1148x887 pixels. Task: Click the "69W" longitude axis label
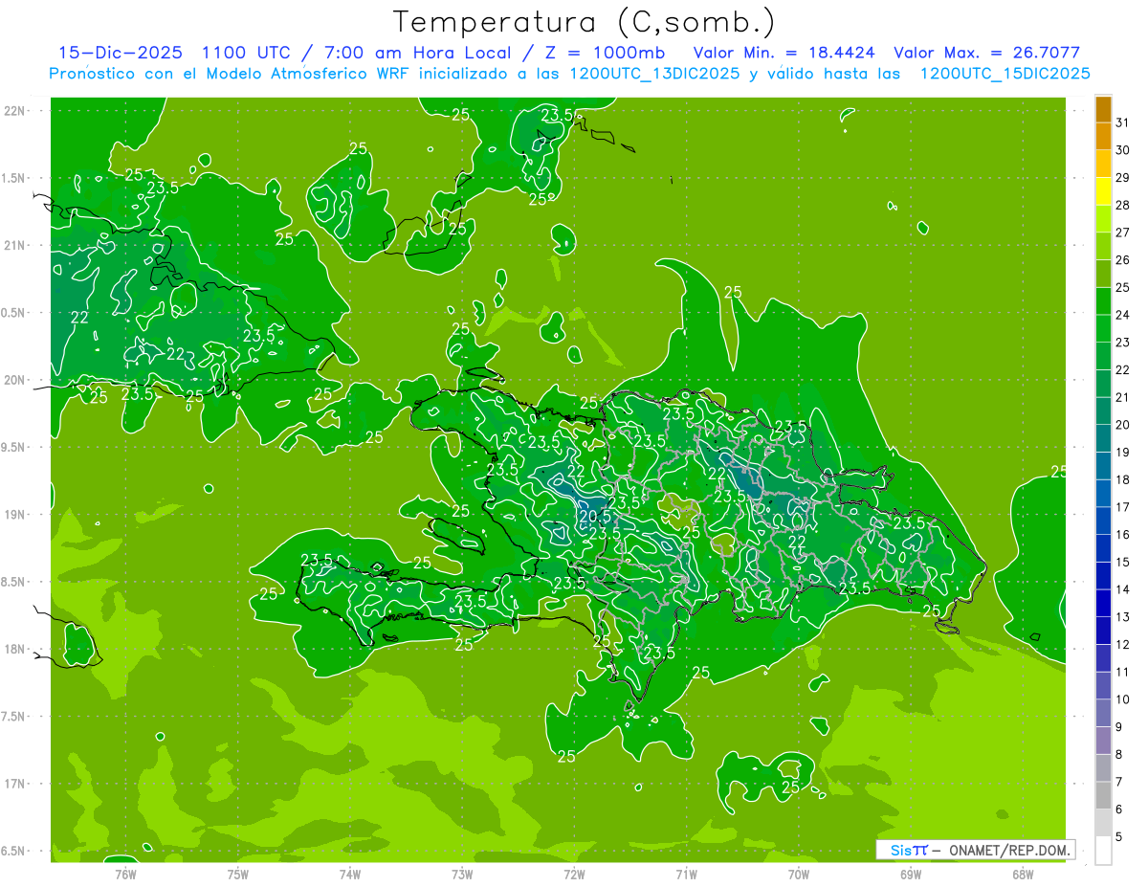(911, 874)
